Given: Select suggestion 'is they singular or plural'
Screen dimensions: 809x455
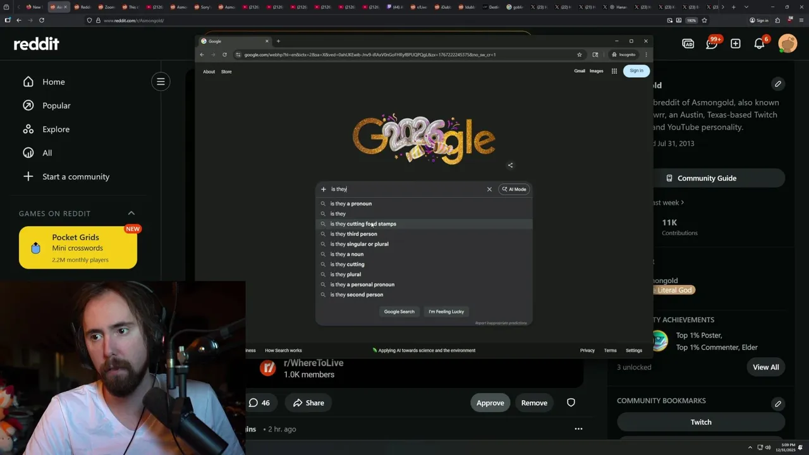Looking at the screenshot, I should [423, 244].
